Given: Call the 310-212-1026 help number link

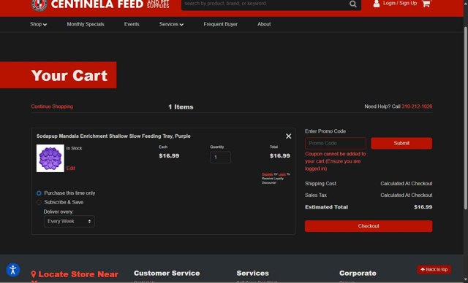Looking at the screenshot, I should (417, 106).
